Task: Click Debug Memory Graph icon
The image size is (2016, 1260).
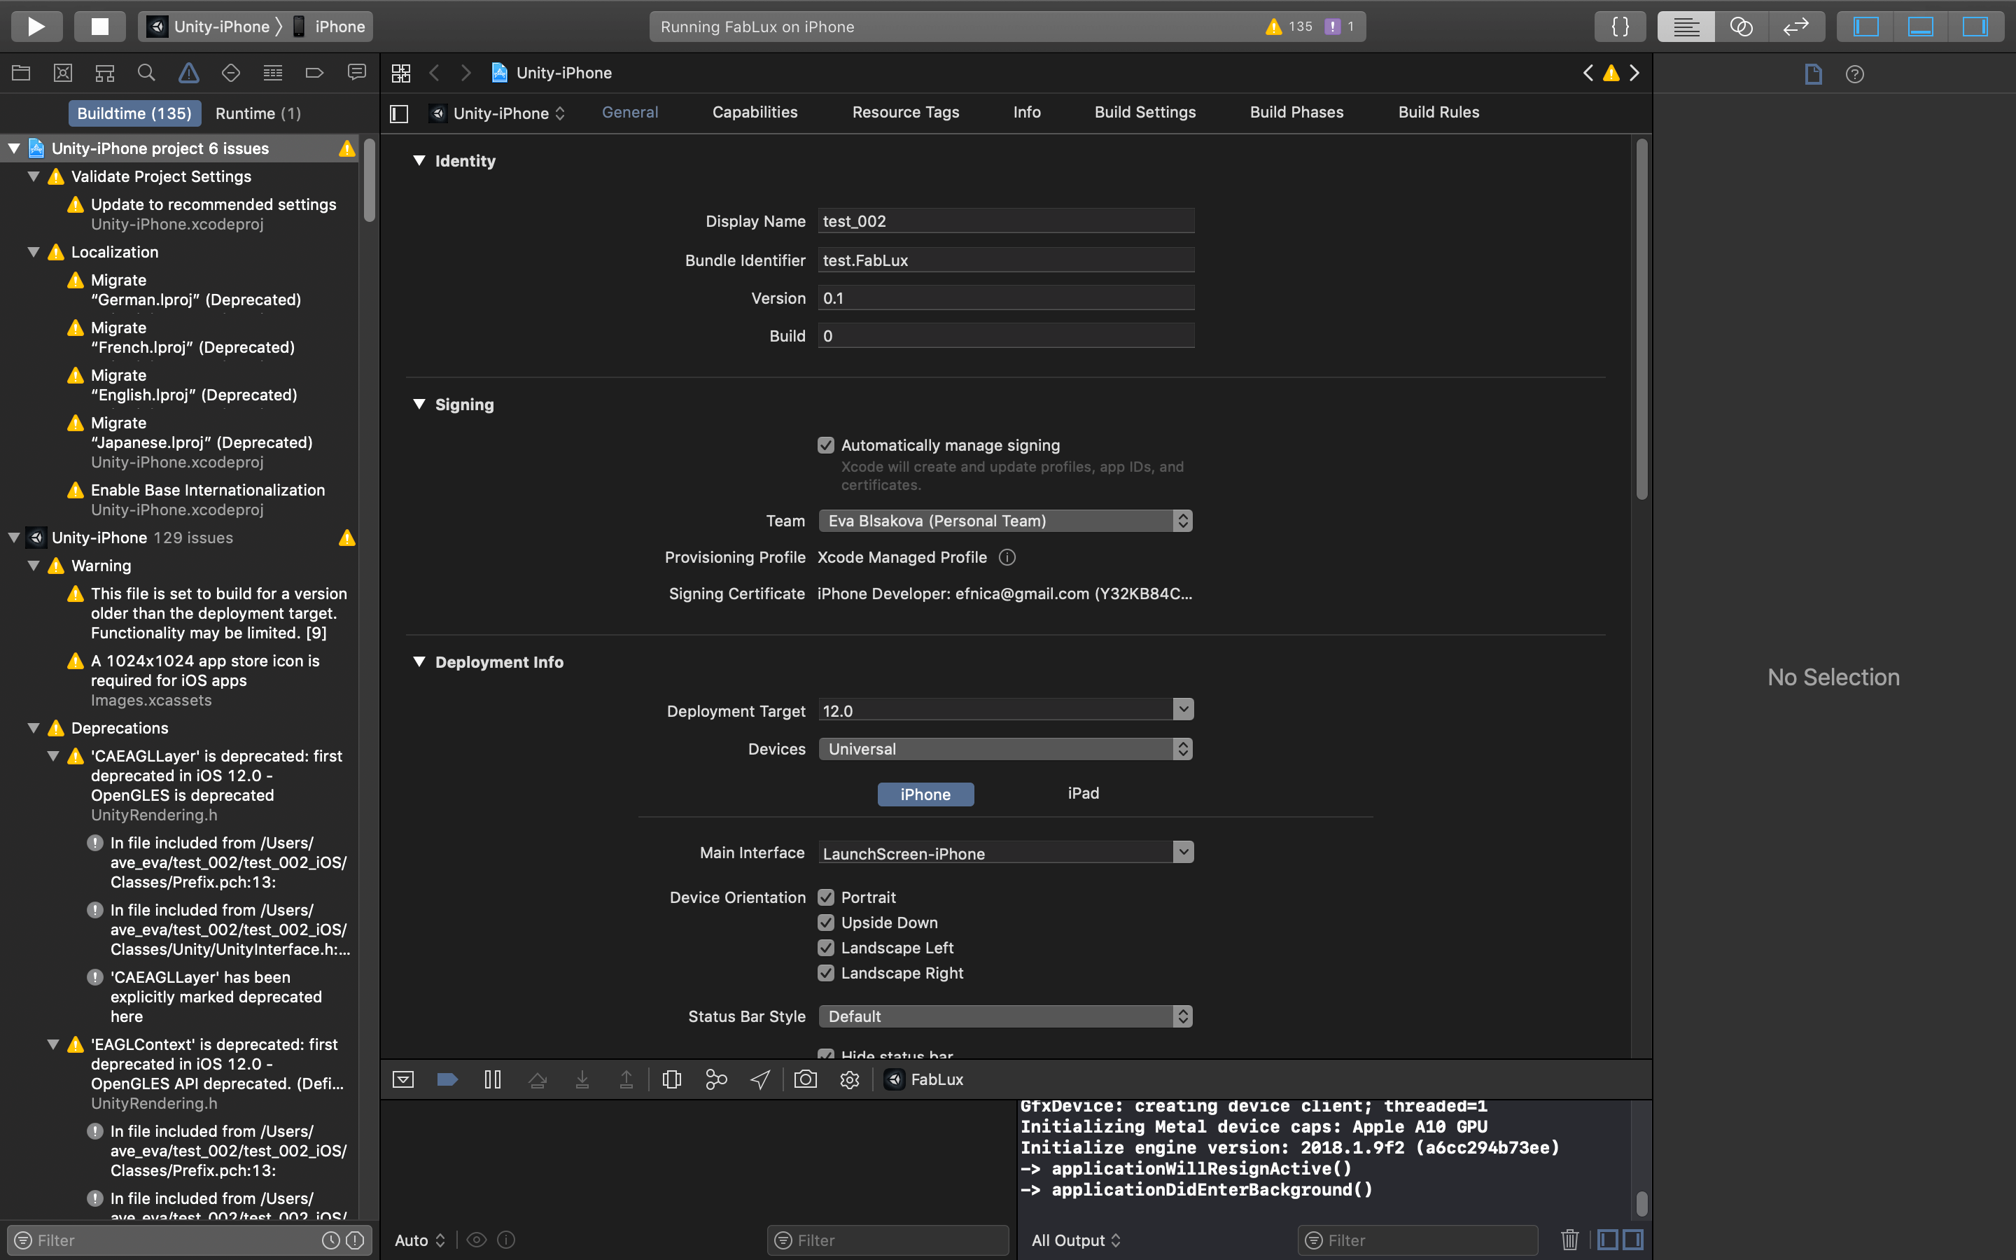Action: (715, 1080)
